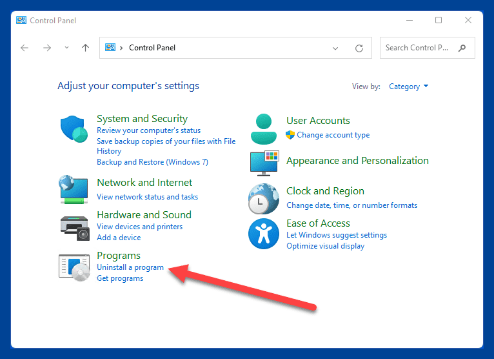Maximize the Control Panel window
494x359 pixels.
click(439, 20)
